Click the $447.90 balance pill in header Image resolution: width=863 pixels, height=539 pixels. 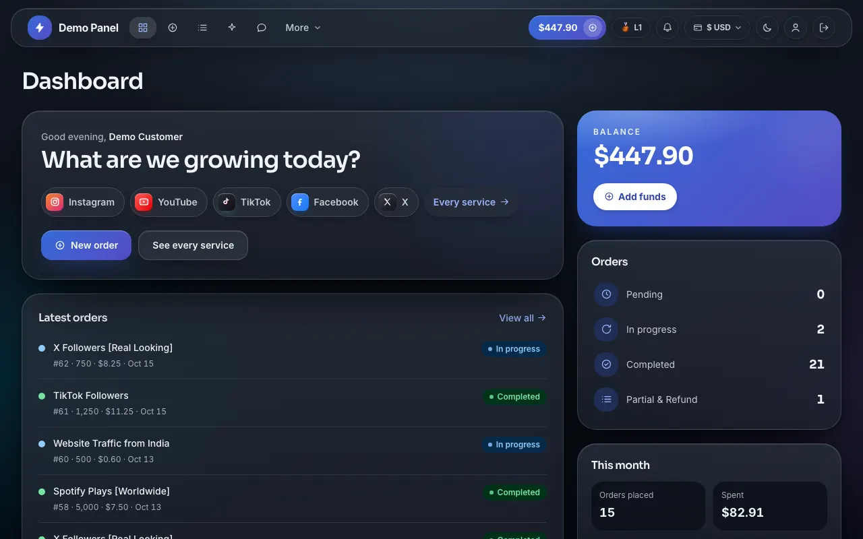[567, 28]
